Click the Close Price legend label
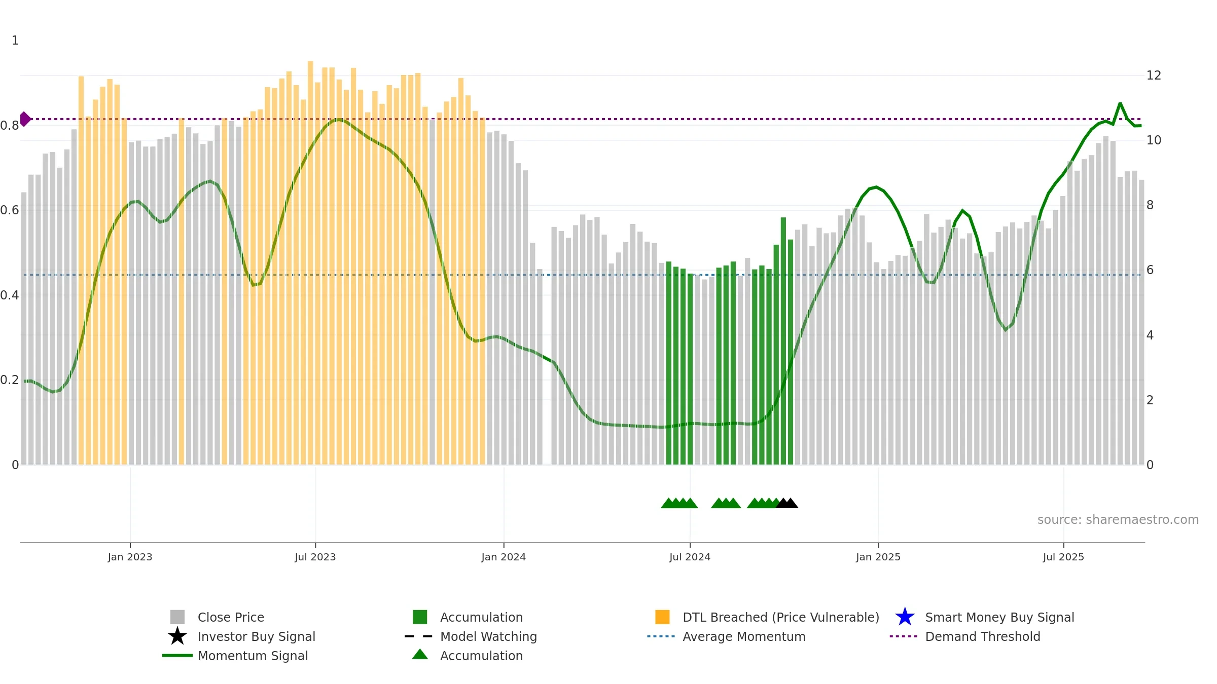This screenshot has height=684, width=1217. (x=231, y=617)
